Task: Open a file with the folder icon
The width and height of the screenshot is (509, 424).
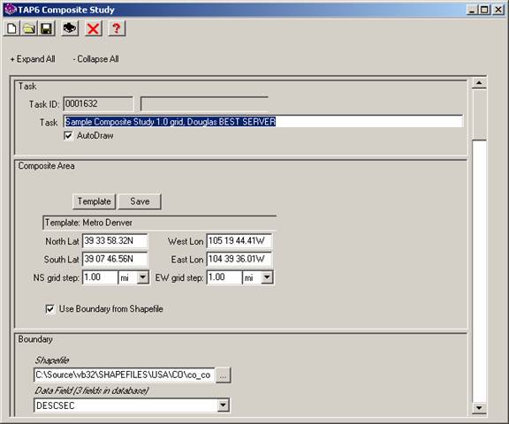Action: tap(29, 28)
